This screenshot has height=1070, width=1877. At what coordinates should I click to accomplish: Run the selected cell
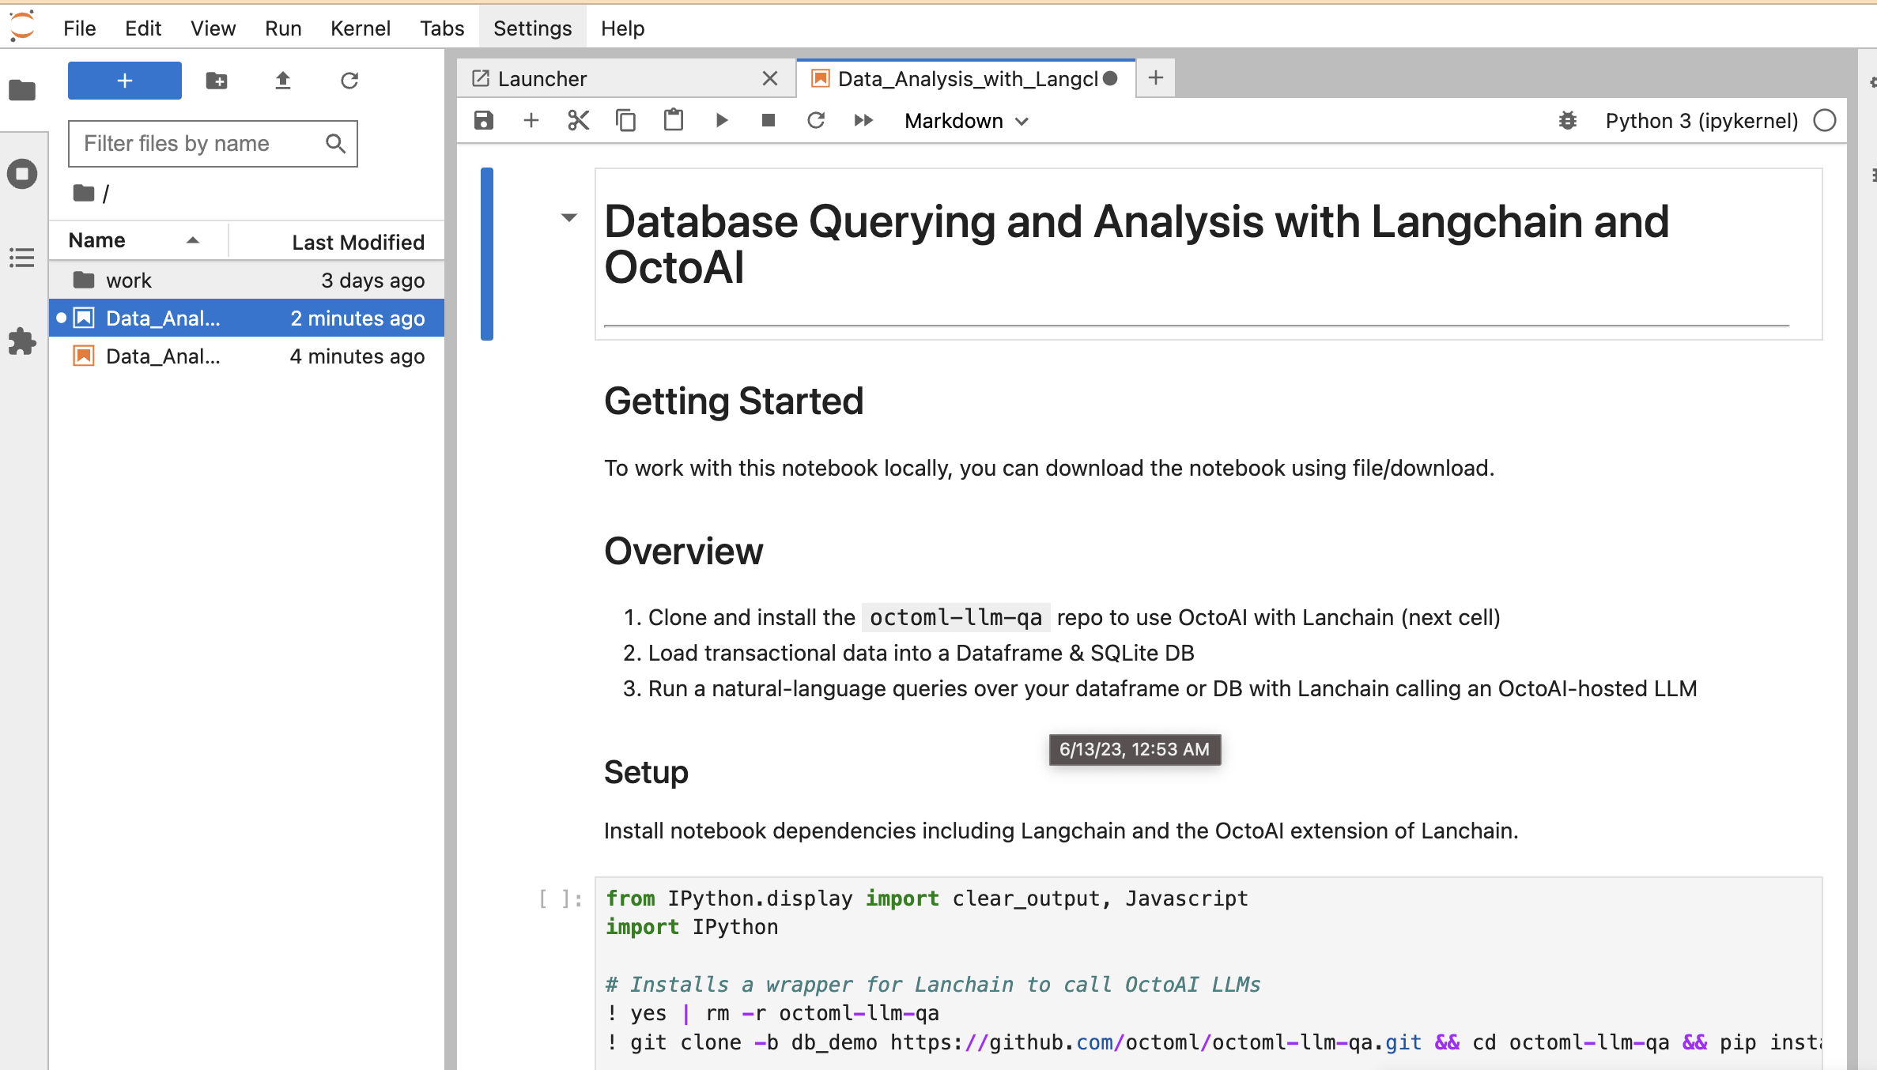click(721, 120)
